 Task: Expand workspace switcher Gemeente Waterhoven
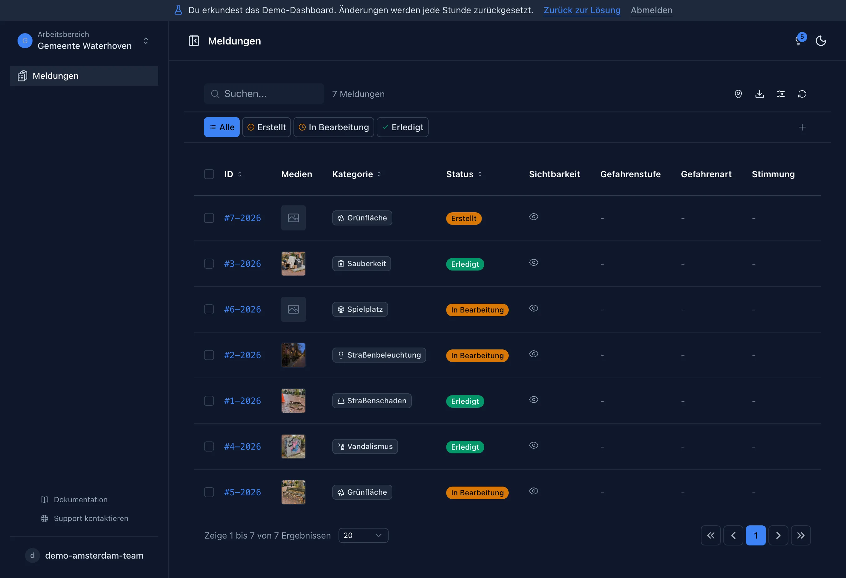pyautogui.click(x=84, y=40)
